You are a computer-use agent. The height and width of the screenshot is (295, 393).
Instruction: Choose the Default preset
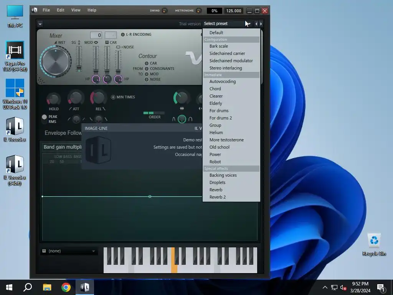[231, 33]
